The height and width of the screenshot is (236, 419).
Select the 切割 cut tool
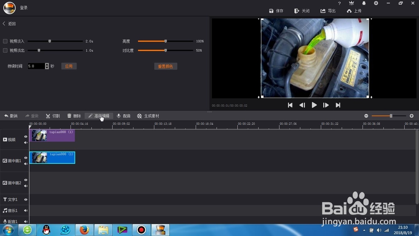(53, 116)
